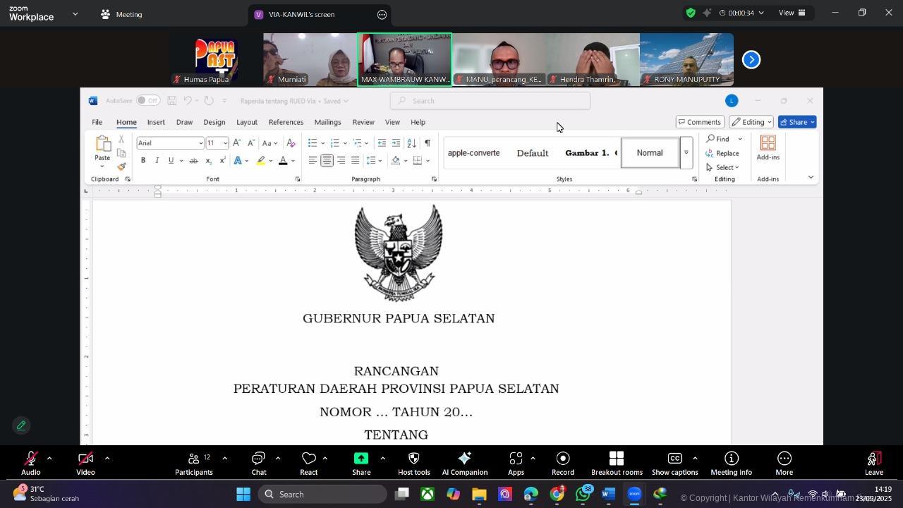
Task: Click the Comments button
Action: (x=699, y=122)
